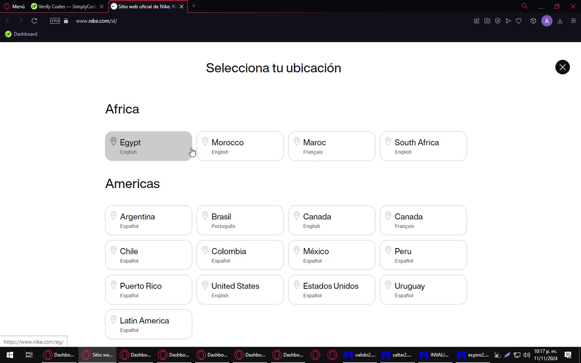The image size is (581, 363).
Task: Focus the address bar showing www.nike.com/xl/
Action: tap(96, 21)
